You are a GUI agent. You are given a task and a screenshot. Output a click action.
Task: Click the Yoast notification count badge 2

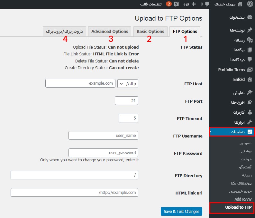click(x=169, y=4)
